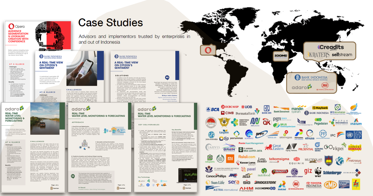Click the Inalum logo
This screenshot has width=373, height=196.
[356, 122]
